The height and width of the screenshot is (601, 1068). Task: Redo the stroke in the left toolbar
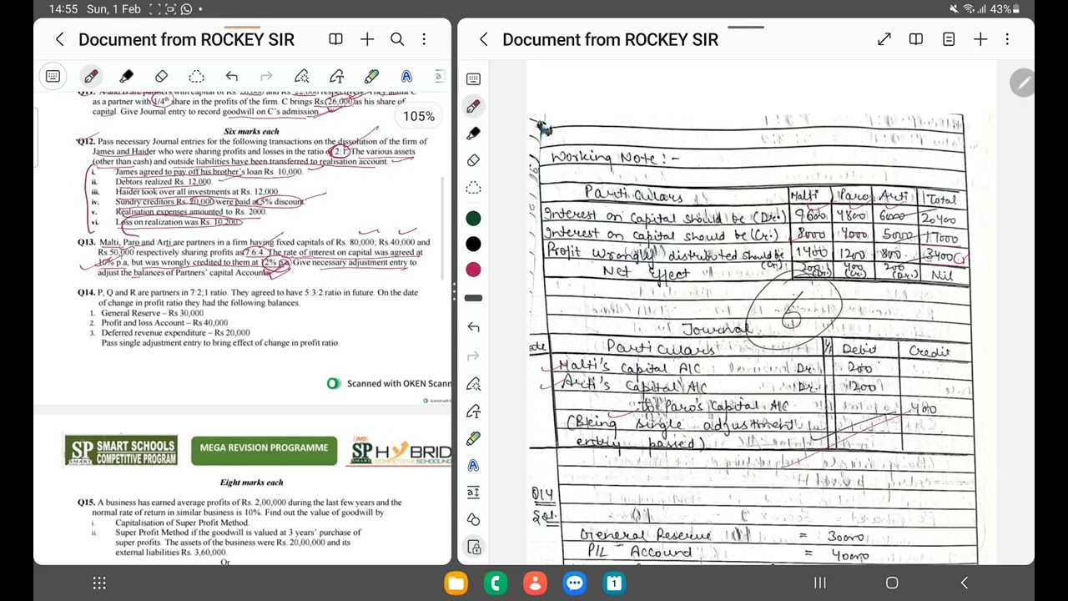266,77
